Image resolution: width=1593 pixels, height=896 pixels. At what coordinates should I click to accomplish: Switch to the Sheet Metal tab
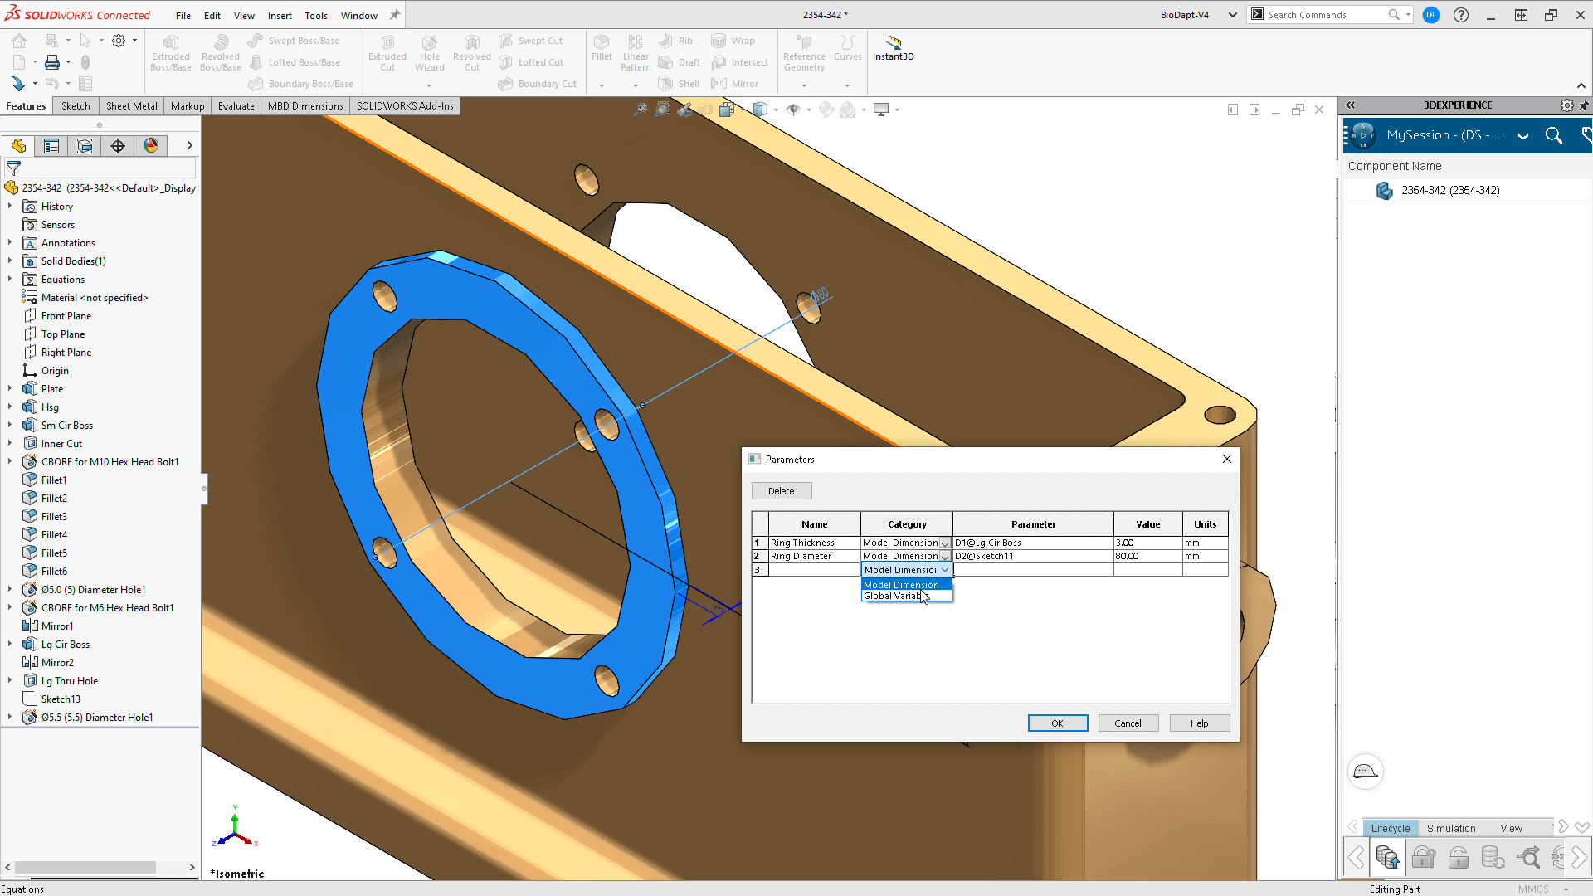click(x=131, y=106)
